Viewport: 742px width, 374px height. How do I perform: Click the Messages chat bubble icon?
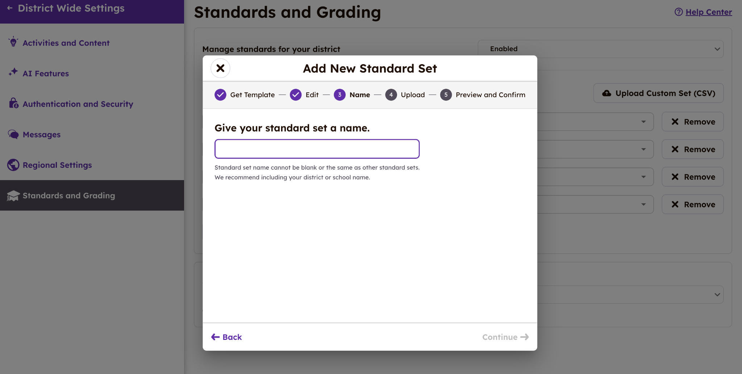(13, 134)
